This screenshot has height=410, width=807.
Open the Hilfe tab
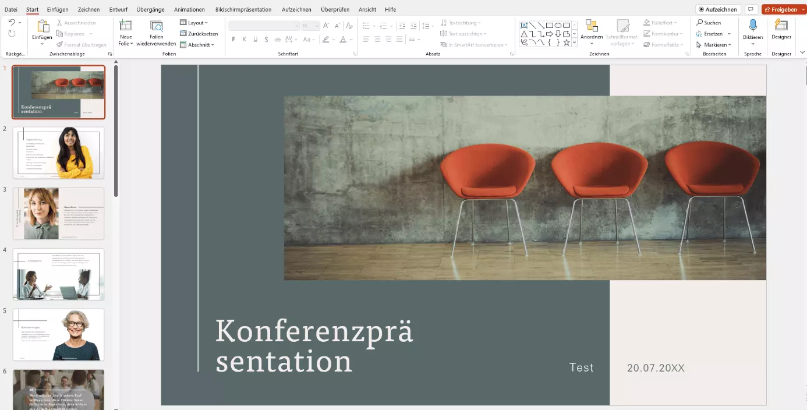pyautogui.click(x=390, y=9)
